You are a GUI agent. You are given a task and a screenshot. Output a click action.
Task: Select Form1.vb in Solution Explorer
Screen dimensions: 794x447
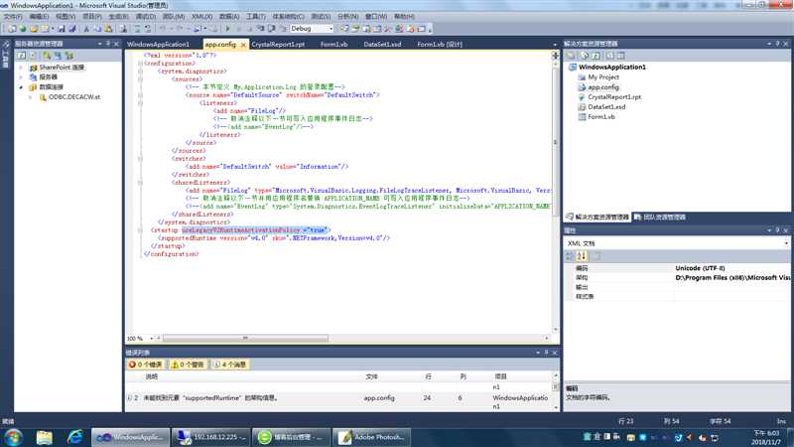click(601, 116)
